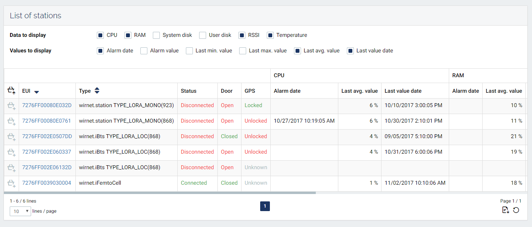Click the Status column header
The image size is (532, 227).
click(189, 91)
